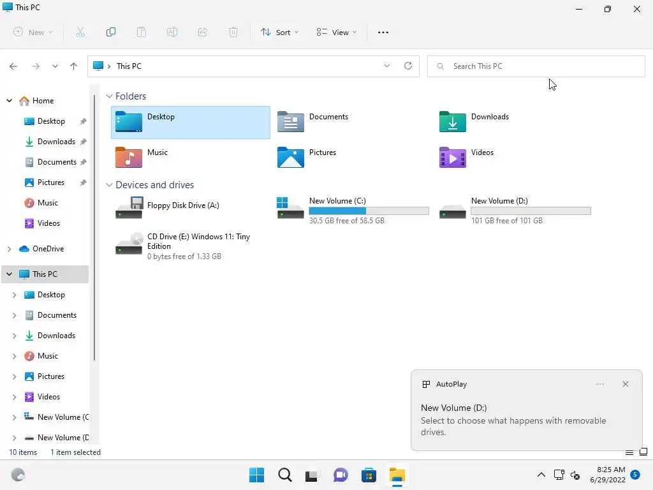
Task: Select New Volume (D:) drive in main pane
Action: [515, 211]
